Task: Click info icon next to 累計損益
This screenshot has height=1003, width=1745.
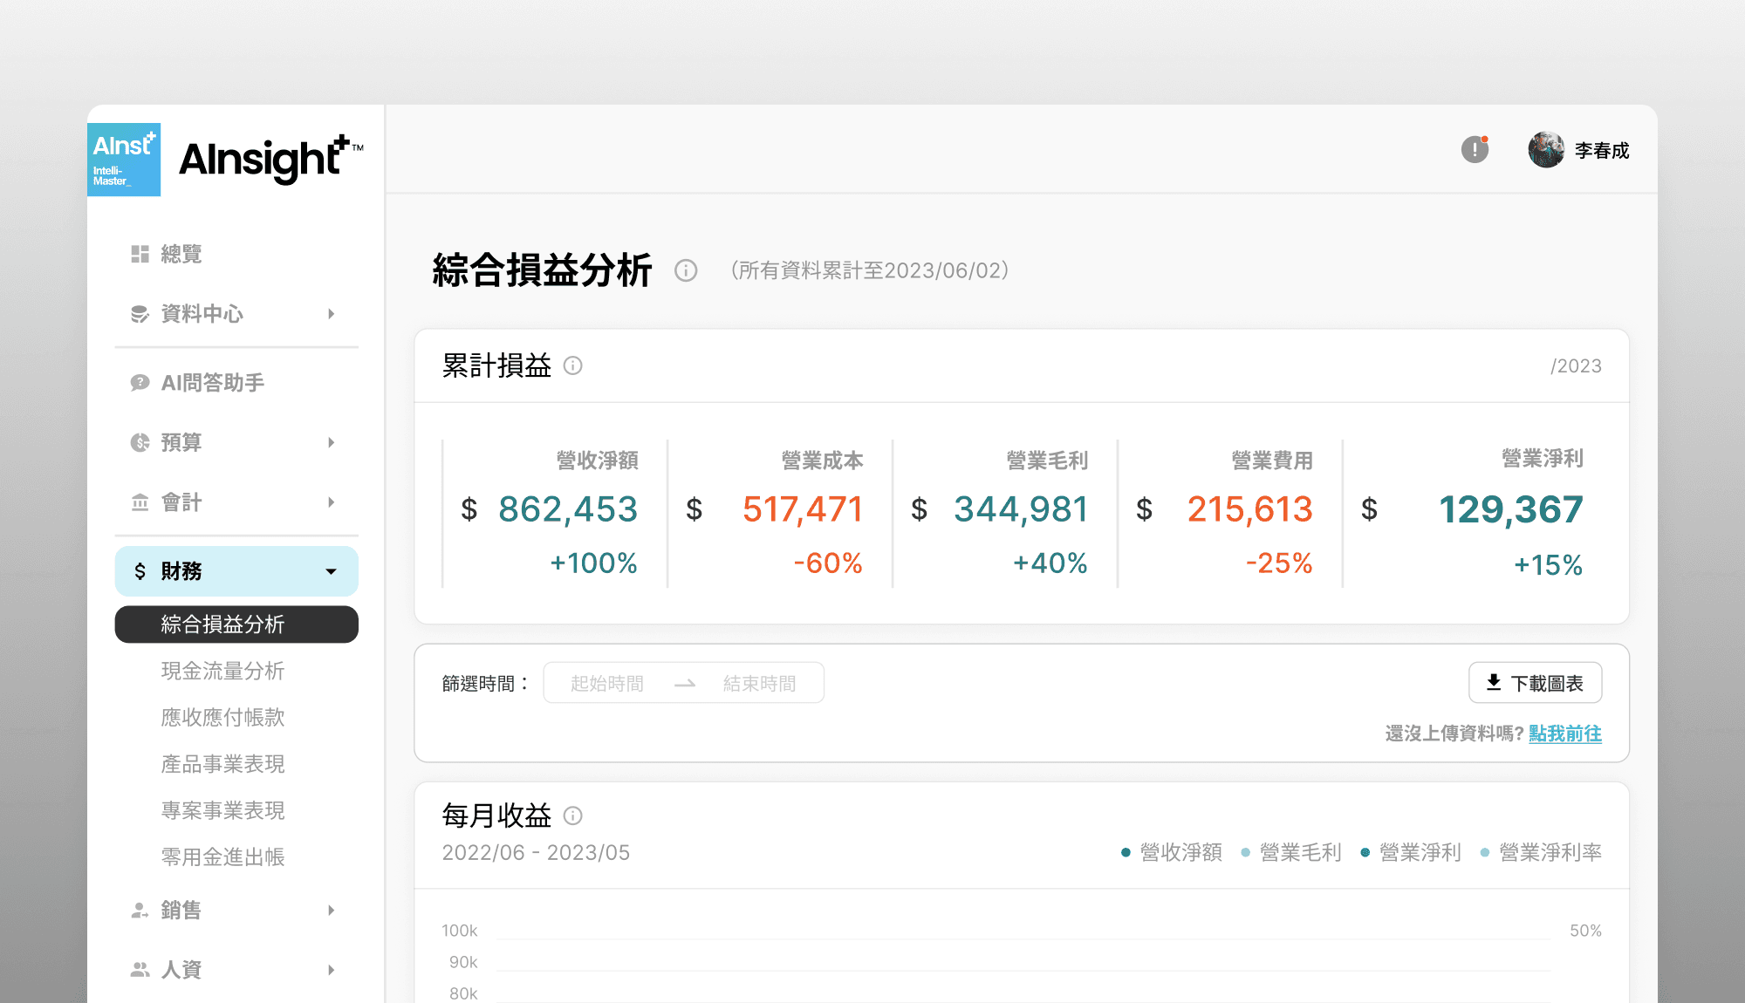Action: tap(572, 365)
